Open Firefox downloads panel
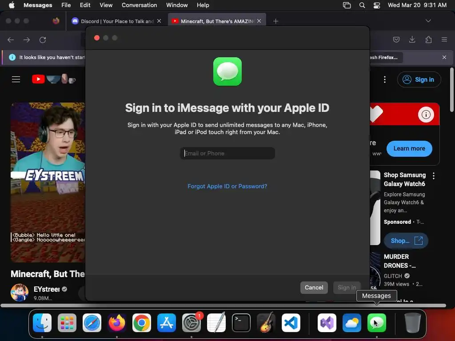The height and width of the screenshot is (341, 455). tap(412, 40)
